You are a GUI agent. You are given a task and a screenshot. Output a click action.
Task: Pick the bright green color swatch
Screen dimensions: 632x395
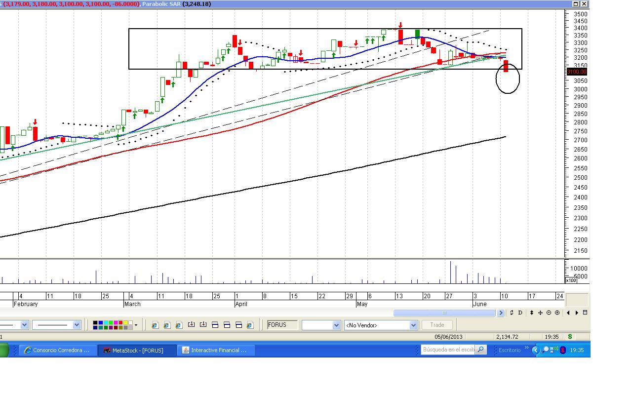point(110,323)
